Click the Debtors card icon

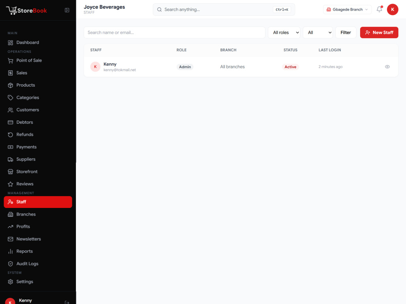11,122
